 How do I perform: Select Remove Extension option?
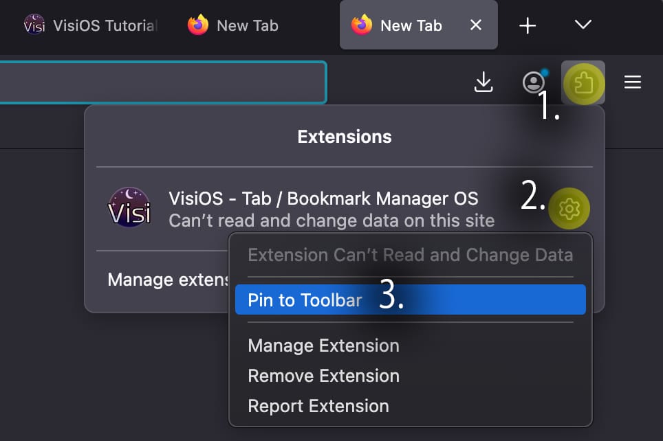tap(323, 376)
